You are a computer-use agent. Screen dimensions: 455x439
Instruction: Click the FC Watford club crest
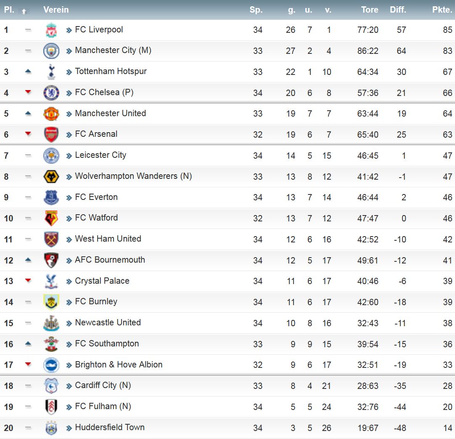(51, 218)
